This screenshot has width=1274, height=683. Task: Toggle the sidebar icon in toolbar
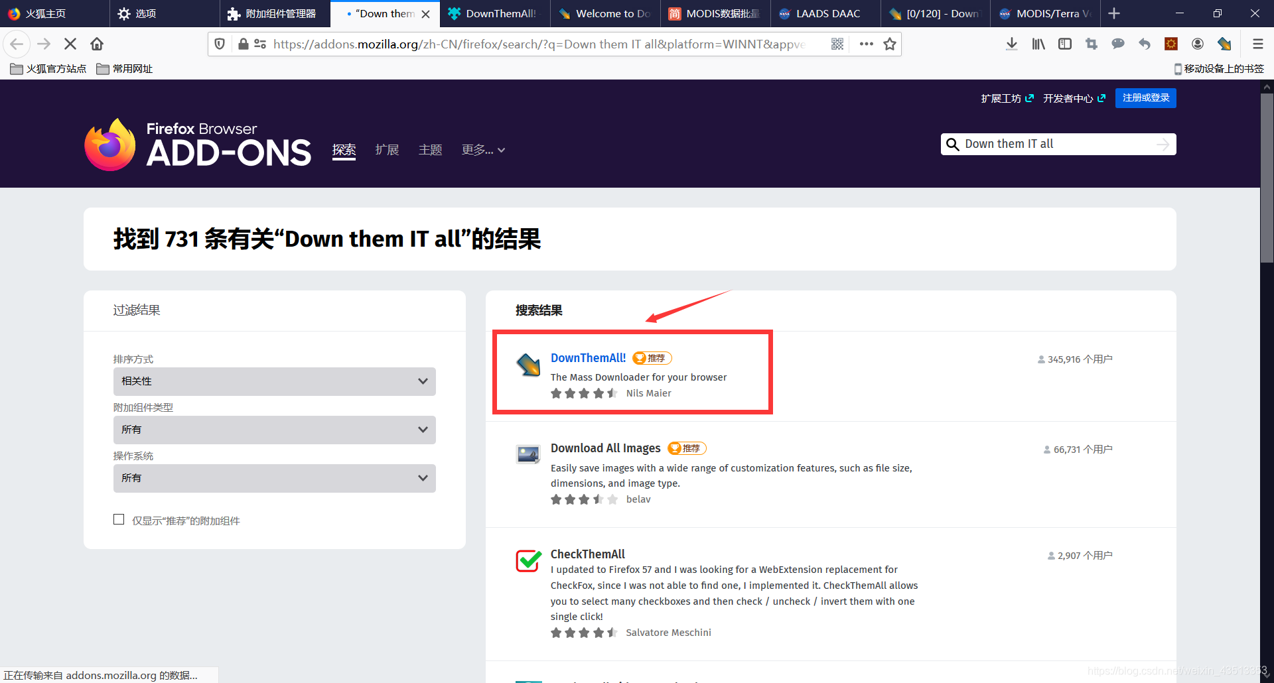pyautogui.click(x=1065, y=44)
